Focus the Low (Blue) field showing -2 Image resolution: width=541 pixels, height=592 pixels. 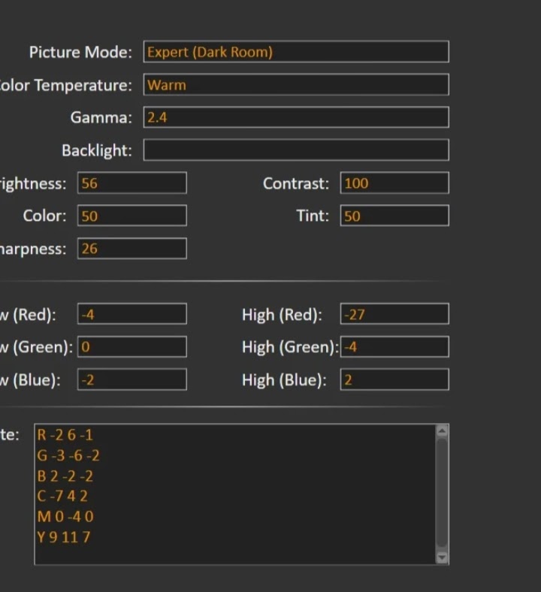pos(132,380)
